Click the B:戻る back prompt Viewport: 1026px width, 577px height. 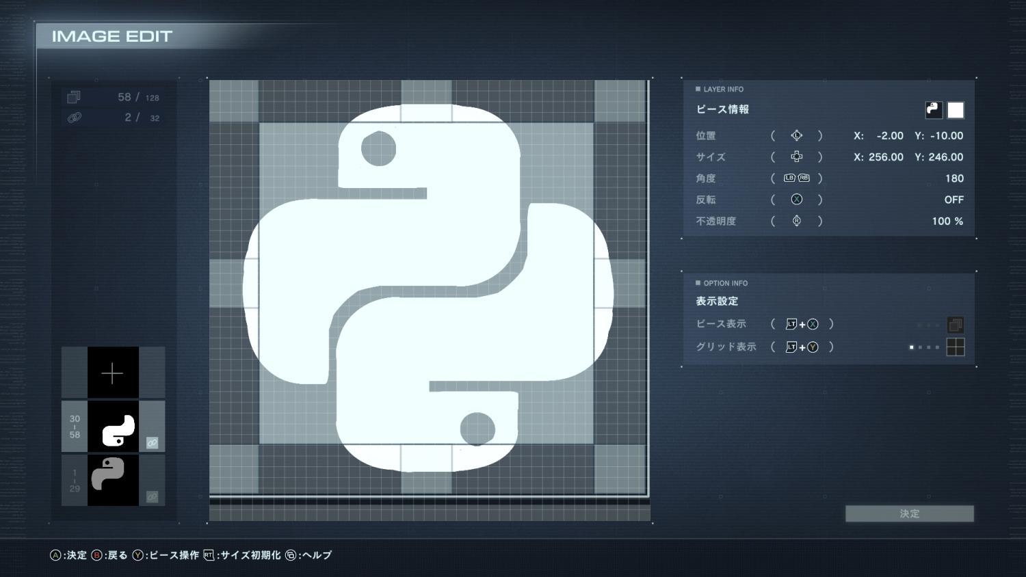[x=109, y=555]
